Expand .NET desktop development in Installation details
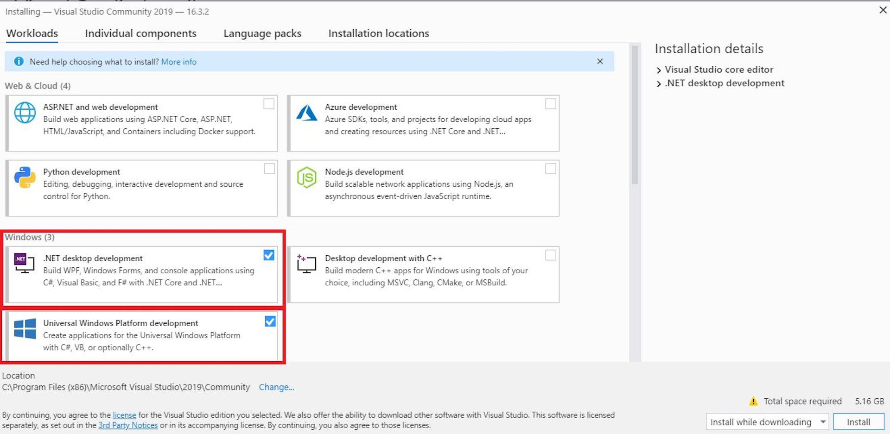This screenshot has height=434, width=890. [x=659, y=83]
